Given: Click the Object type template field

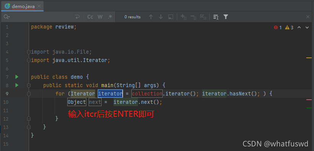Looking at the screenshot, I should pos(77,102).
